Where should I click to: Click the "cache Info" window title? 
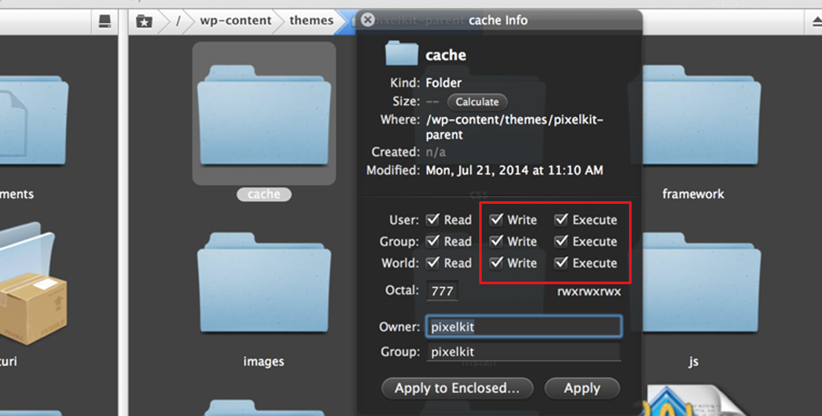[x=498, y=21]
